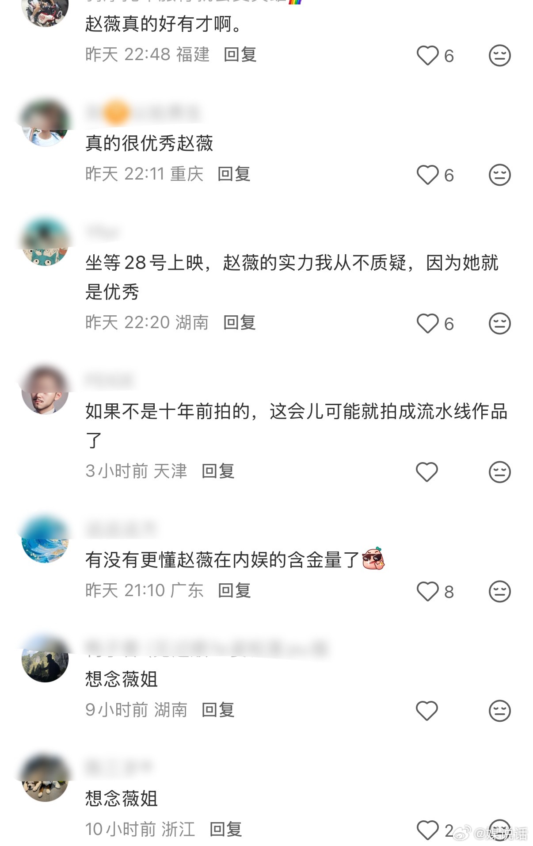
Task: Like the comment '赵薇真的好有才啊'
Action: (x=427, y=56)
